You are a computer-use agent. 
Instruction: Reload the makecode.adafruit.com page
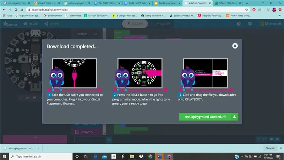[x=16, y=10]
